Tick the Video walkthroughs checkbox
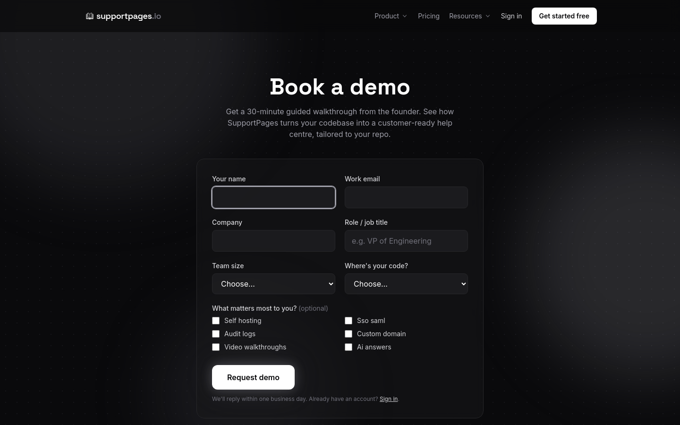This screenshot has height=425, width=680. (216, 347)
